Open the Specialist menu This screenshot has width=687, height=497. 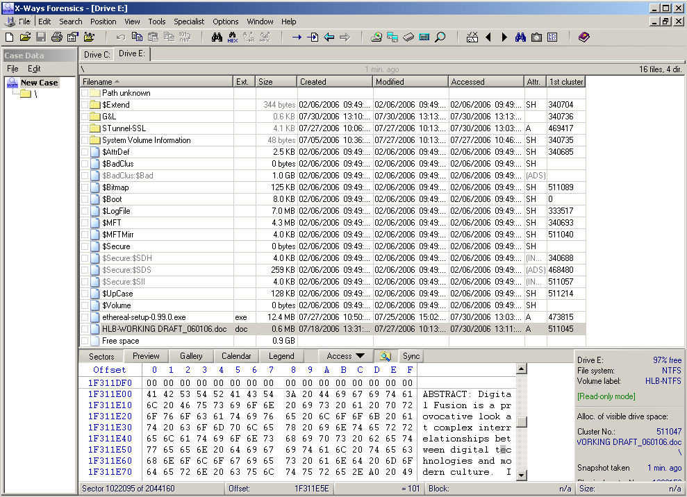coord(189,22)
